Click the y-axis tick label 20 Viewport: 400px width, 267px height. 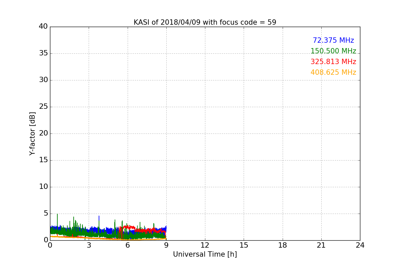(x=43, y=133)
